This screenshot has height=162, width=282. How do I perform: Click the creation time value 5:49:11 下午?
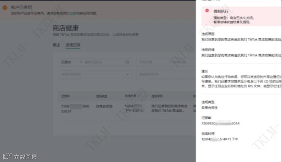[220, 139]
